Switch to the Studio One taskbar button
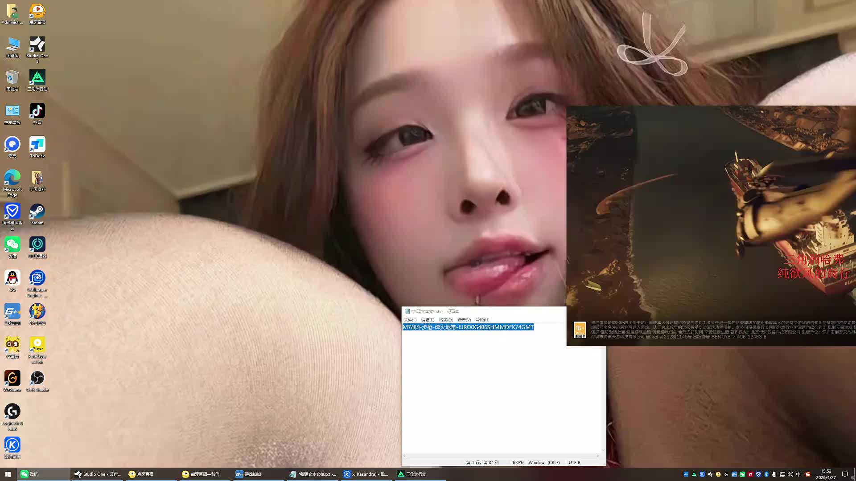 [98, 474]
